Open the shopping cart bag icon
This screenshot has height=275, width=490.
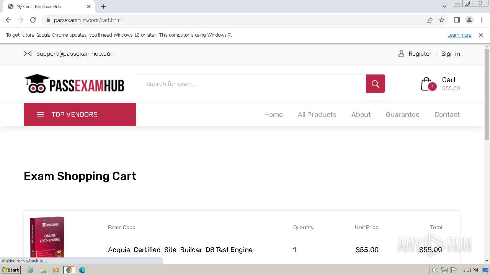426,84
